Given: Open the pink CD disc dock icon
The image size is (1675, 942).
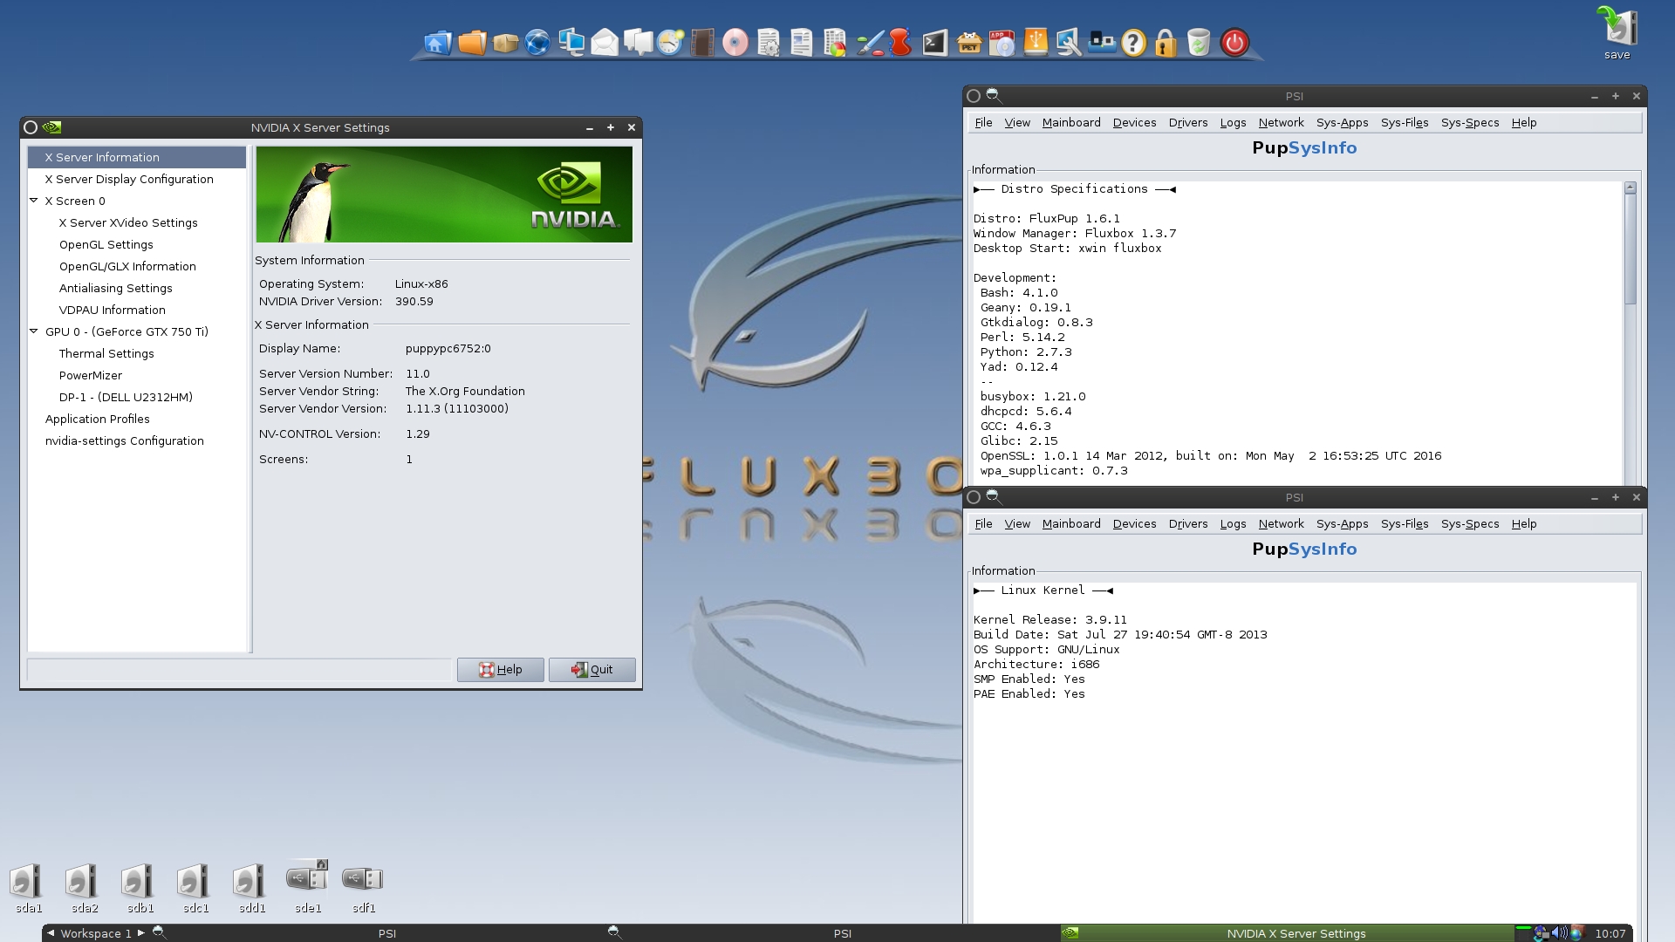Looking at the screenshot, I should point(735,42).
